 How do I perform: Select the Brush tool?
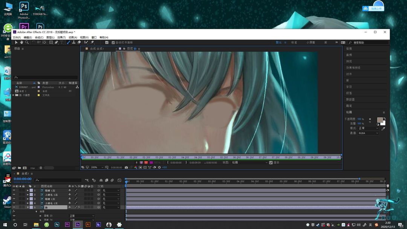coord(69,42)
